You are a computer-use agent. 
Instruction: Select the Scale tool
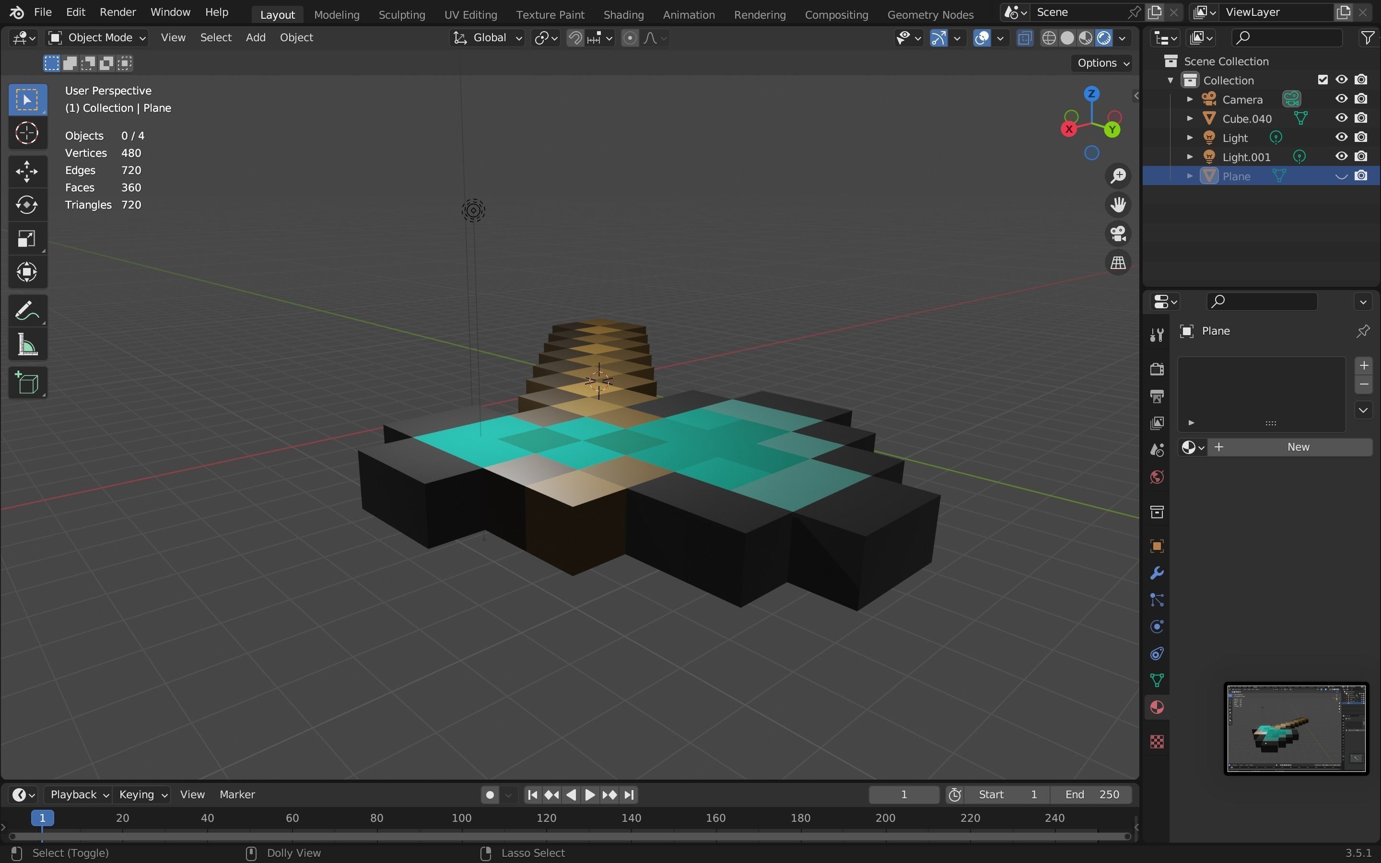tap(27, 239)
